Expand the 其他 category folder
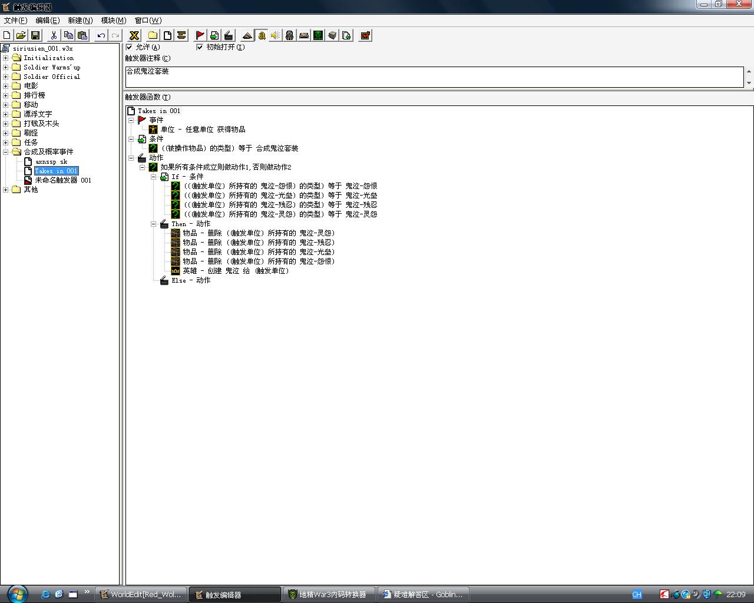Screen dimensions: 754x603 tap(6, 190)
